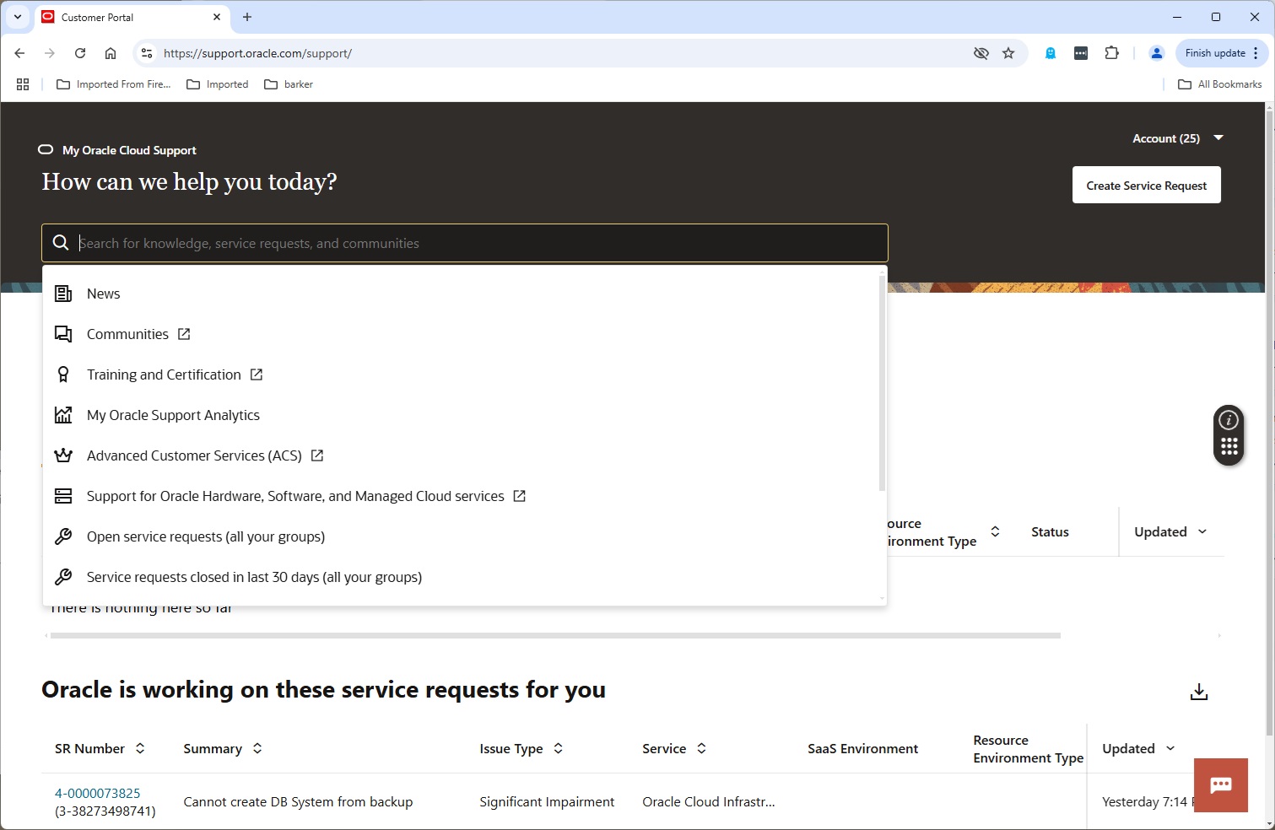Choose My Oracle Support Analytics option

pyautogui.click(x=173, y=415)
